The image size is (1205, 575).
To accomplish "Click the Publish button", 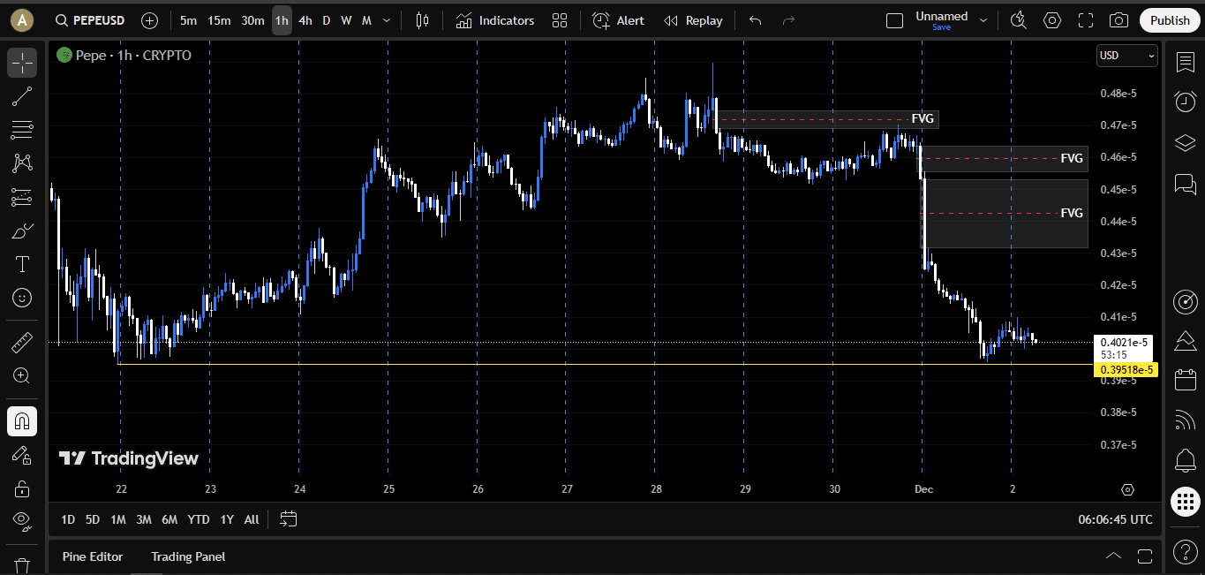I will pyautogui.click(x=1170, y=20).
